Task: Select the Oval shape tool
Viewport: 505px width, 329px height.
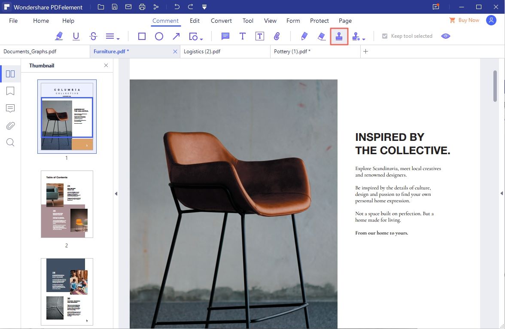Action: (159, 36)
